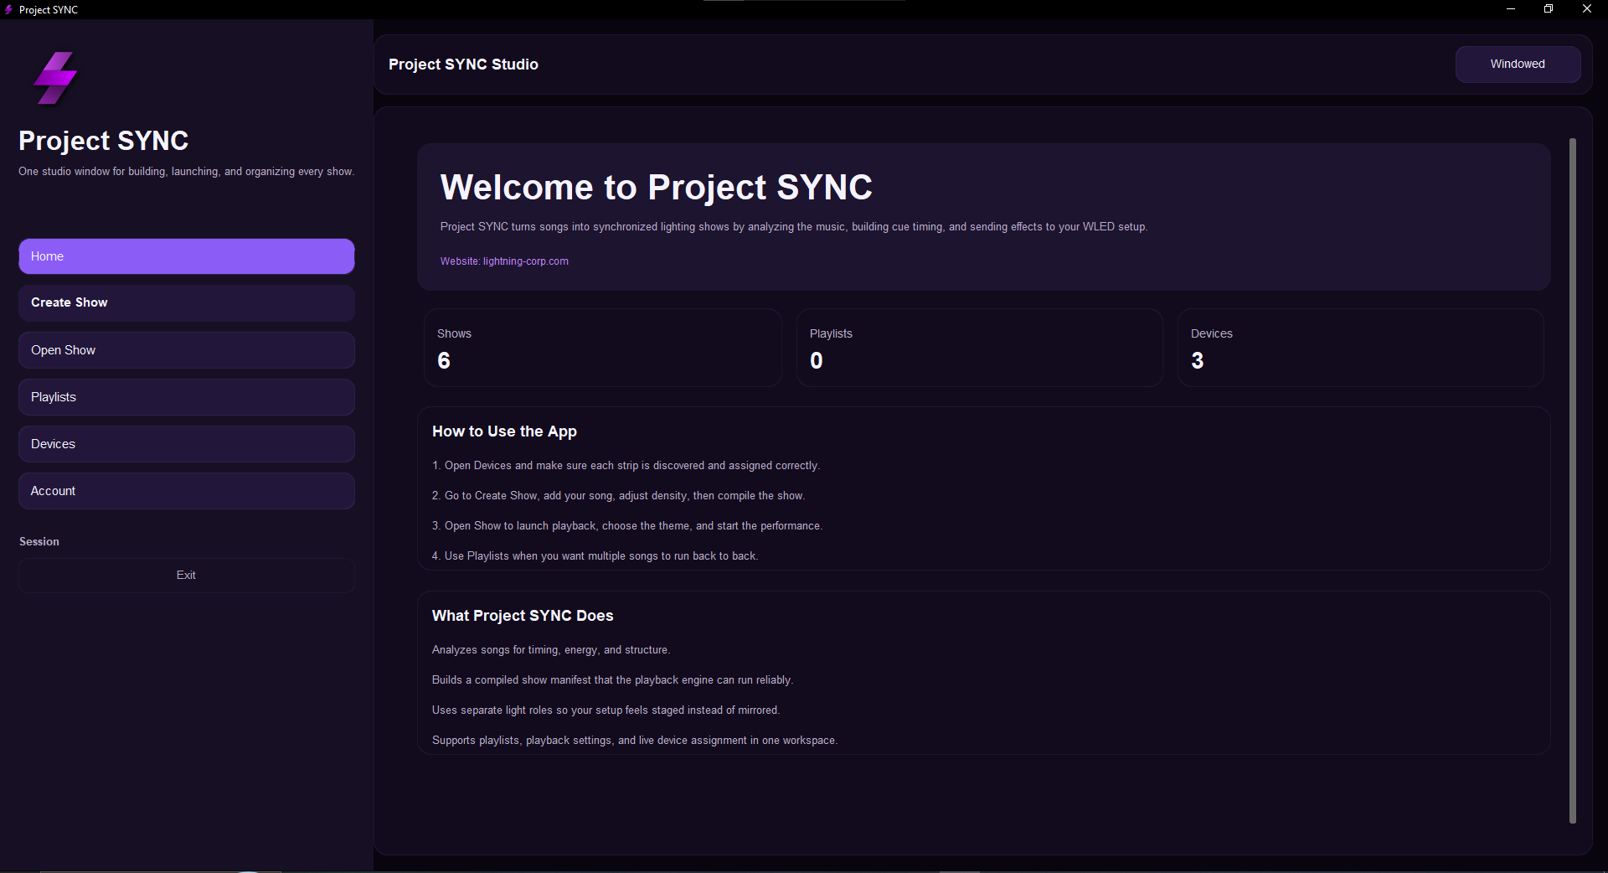The image size is (1608, 873).
Task: Click the 'Project SYNC Studio' header text
Action: [463, 65]
